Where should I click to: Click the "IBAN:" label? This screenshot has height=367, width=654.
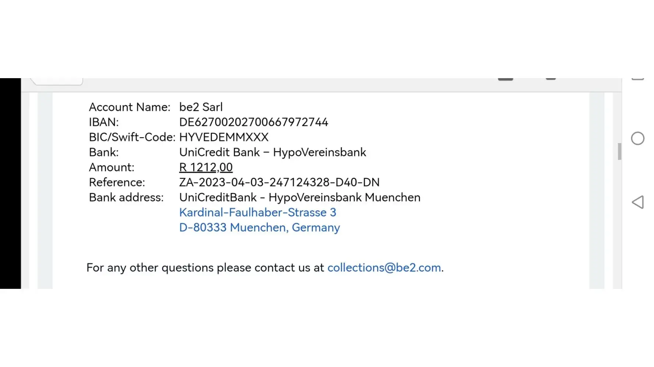(104, 122)
